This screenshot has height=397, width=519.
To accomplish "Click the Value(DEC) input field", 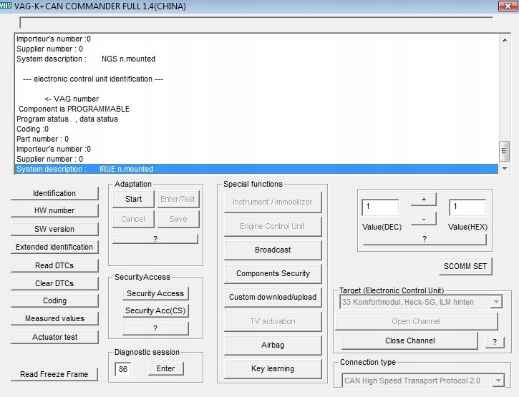I will 380,207.
